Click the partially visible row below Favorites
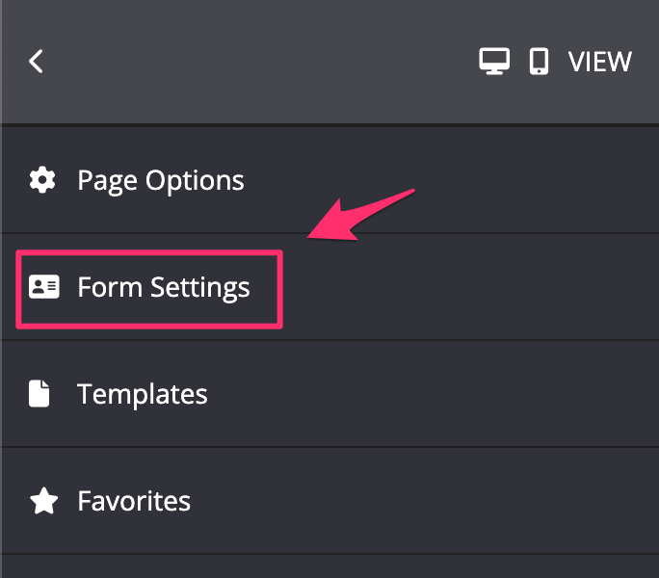659x578 pixels. click(329, 566)
